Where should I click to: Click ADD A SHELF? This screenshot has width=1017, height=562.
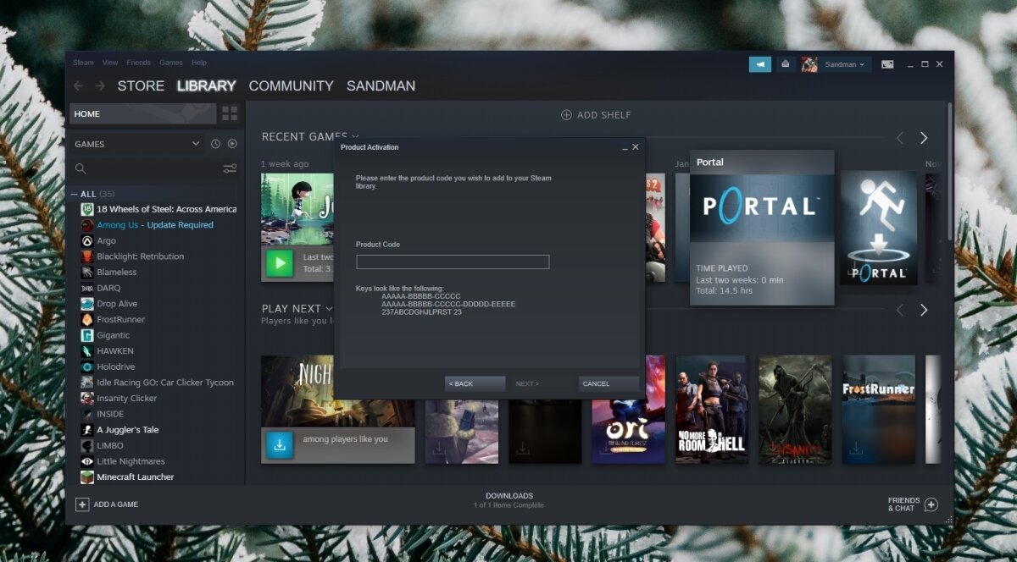596,114
